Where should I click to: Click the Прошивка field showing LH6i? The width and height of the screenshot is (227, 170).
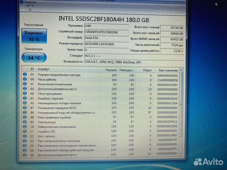click(x=107, y=26)
